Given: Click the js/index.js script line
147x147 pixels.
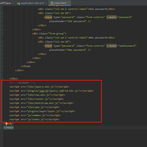Looking at the screenshot, I should [34, 120].
